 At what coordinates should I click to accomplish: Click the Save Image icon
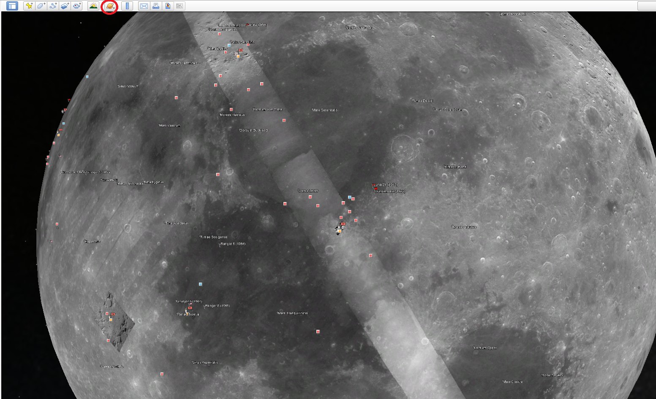168,6
